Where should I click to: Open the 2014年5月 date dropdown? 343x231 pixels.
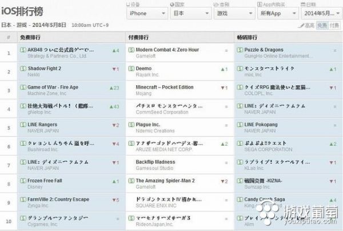321,13
